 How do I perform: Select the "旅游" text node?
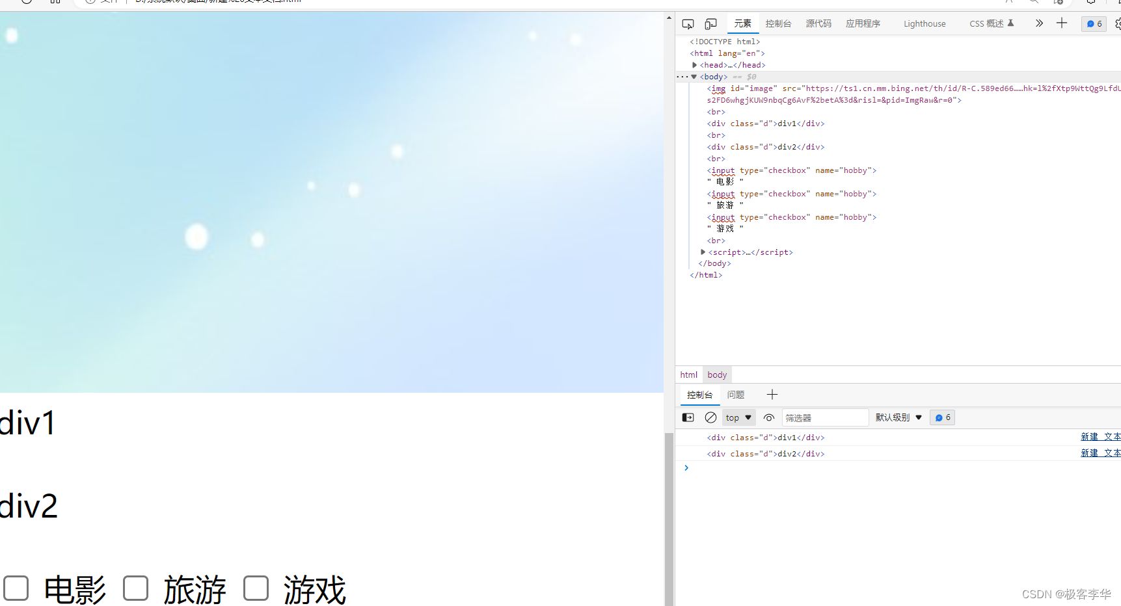(725, 205)
